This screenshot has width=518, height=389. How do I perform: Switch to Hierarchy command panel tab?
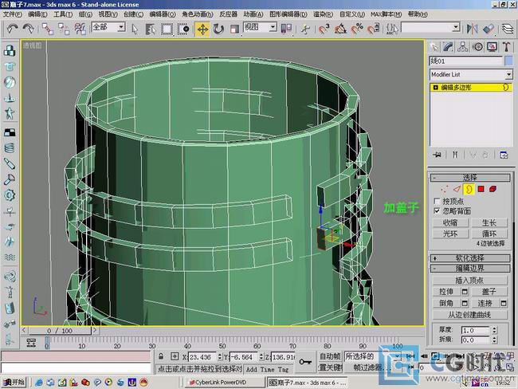(x=461, y=46)
